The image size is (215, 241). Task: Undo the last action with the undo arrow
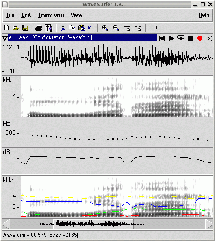[x=91, y=28]
